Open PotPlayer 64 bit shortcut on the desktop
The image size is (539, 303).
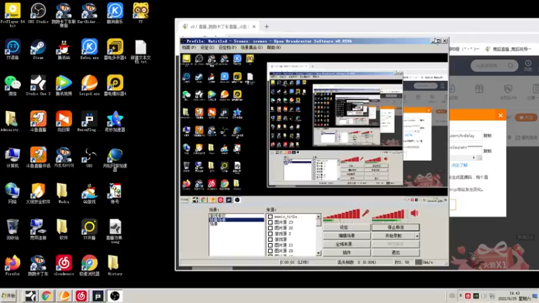pos(13,13)
